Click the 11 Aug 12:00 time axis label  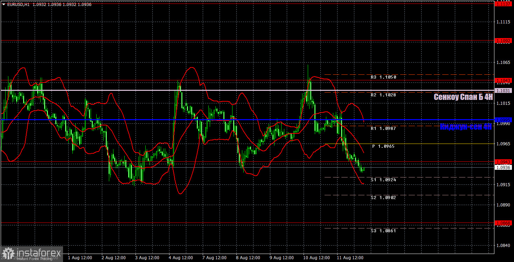point(350,258)
